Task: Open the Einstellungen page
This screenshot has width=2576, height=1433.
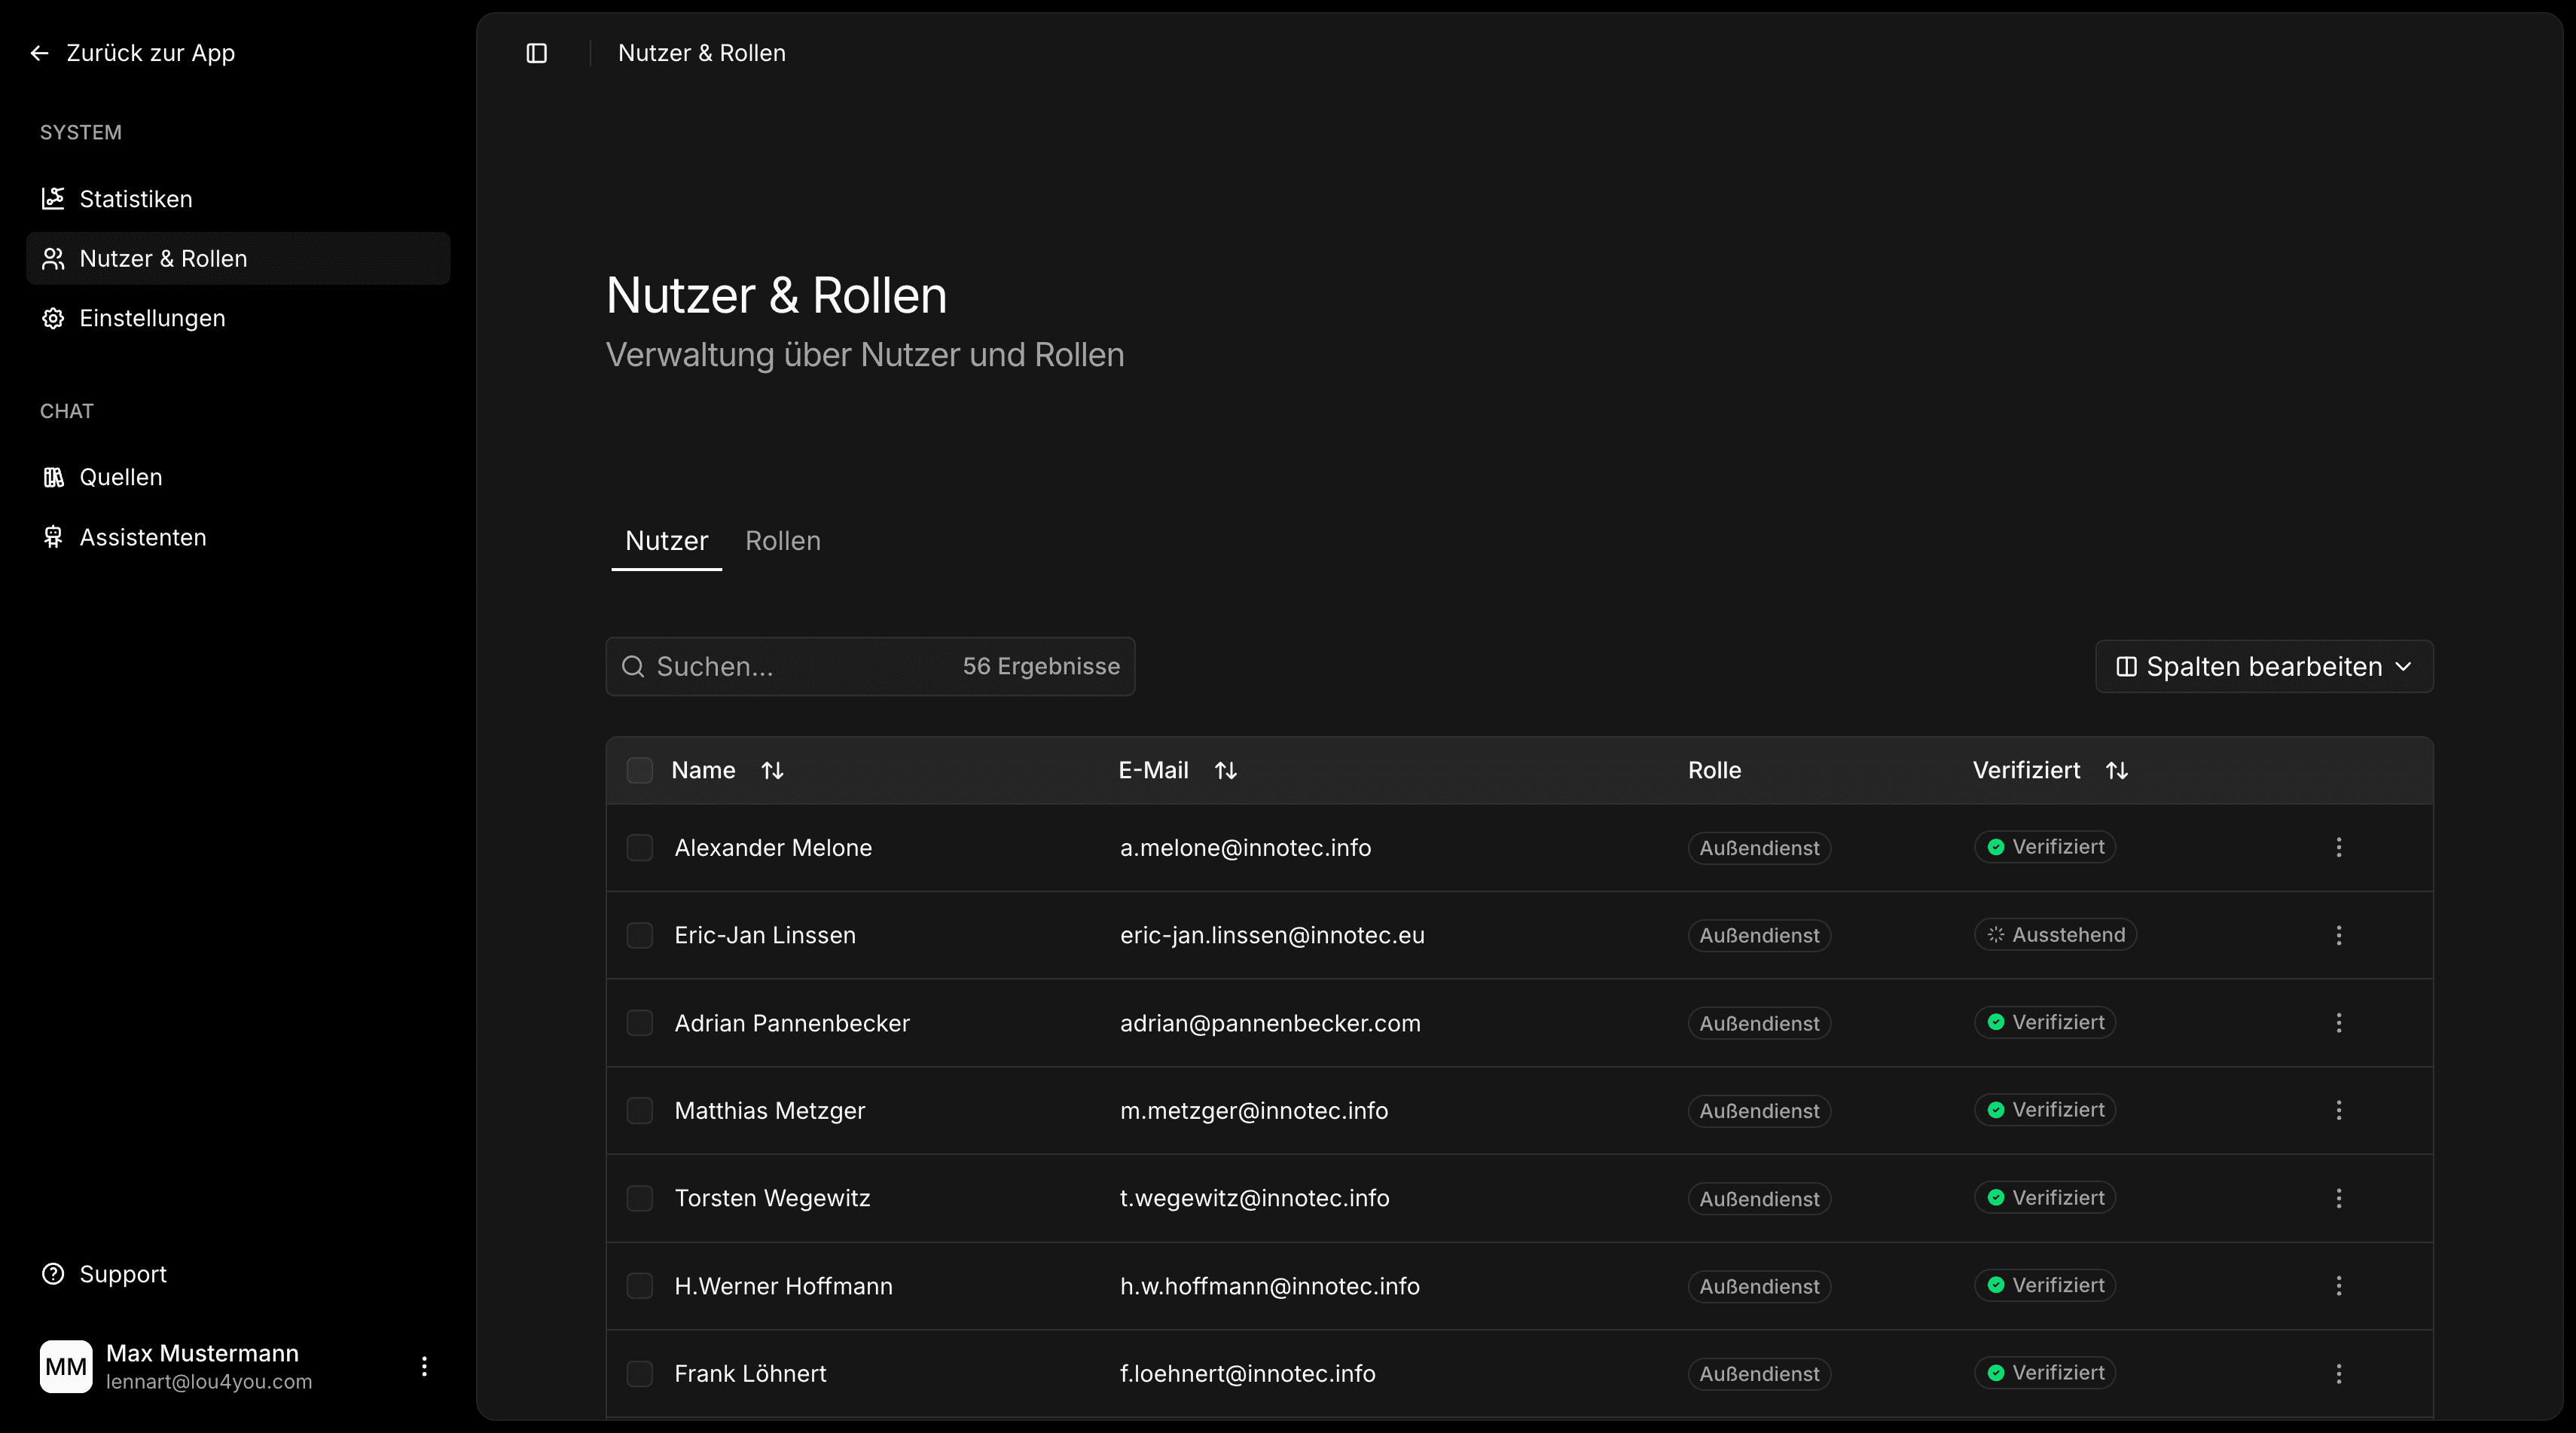Action: (238, 318)
